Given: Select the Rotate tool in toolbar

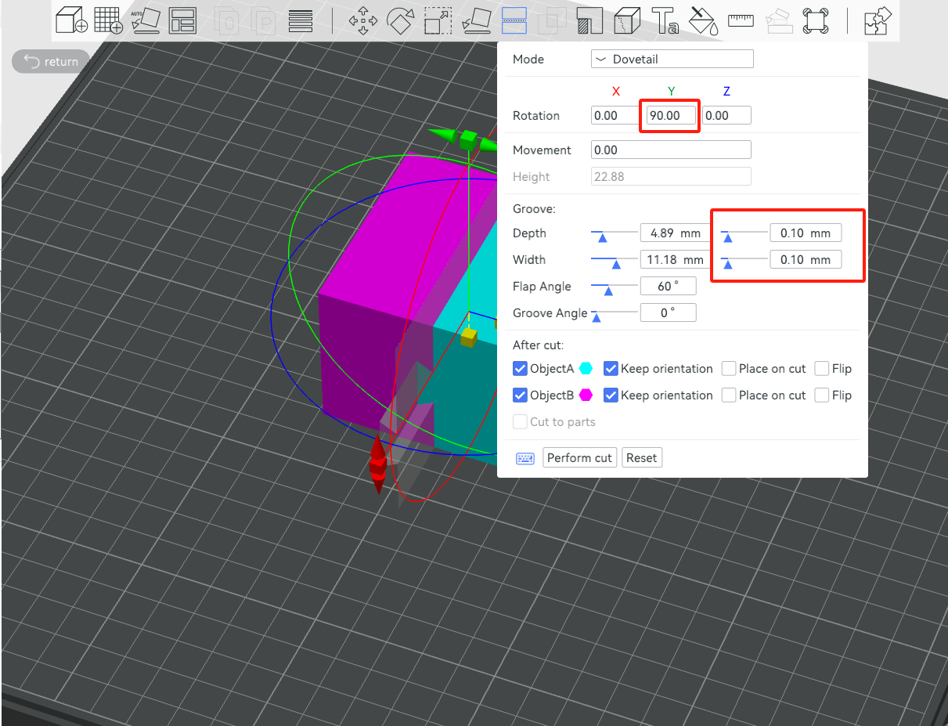Looking at the screenshot, I should coord(401,20).
